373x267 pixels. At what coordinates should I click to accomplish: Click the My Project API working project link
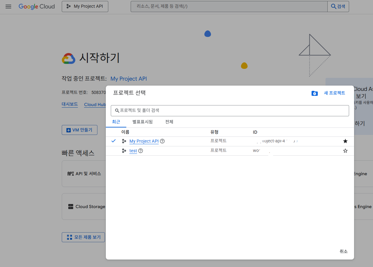coord(128,79)
